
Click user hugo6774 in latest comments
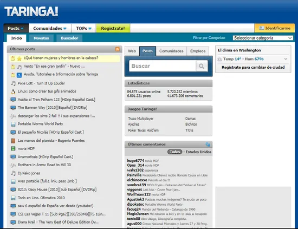(135, 161)
